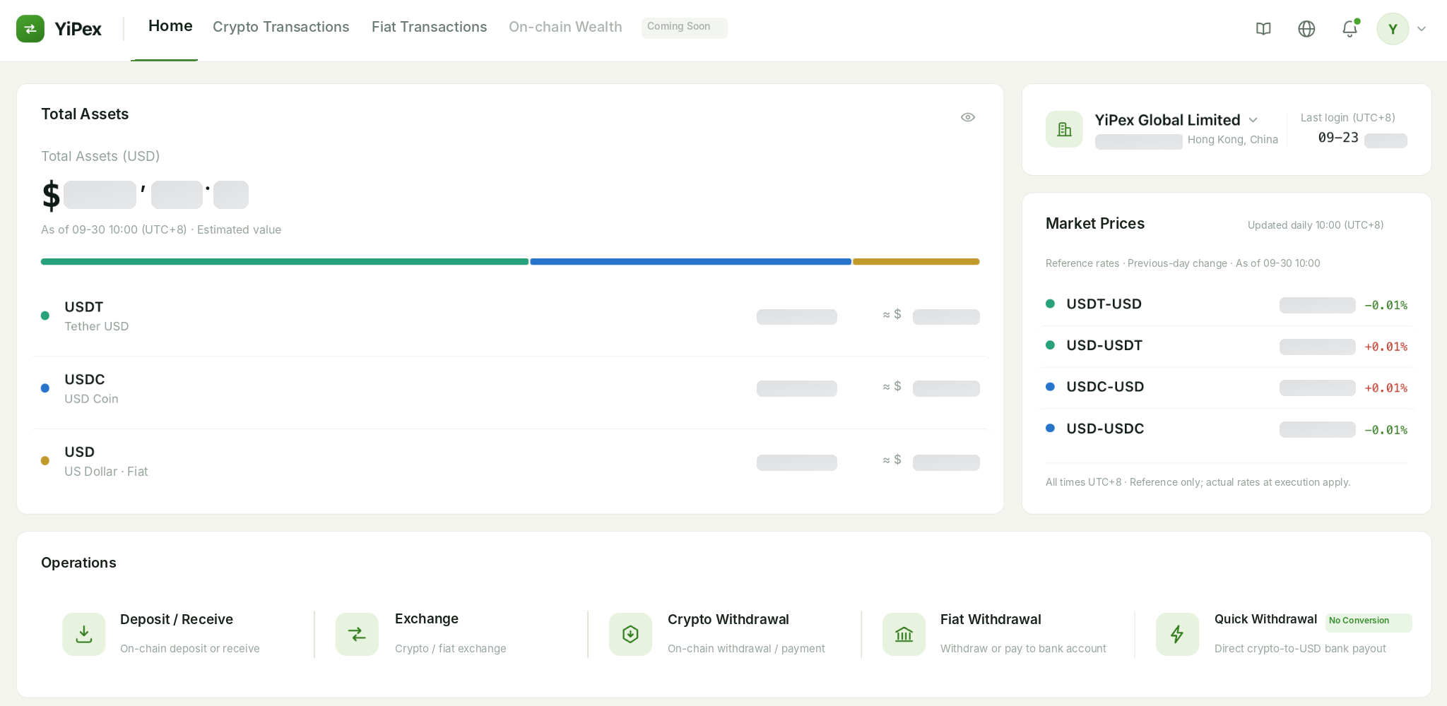1447x706 pixels.
Task: Click the YiPex brand name text
Action: (78, 29)
